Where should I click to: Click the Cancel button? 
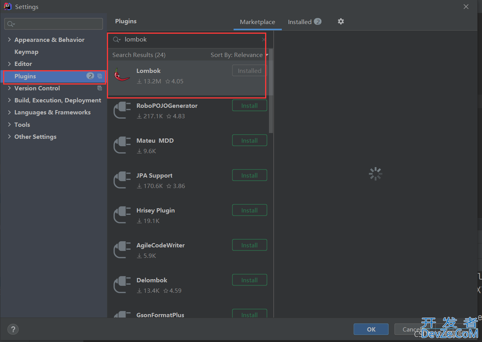pyautogui.click(x=412, y=329)
